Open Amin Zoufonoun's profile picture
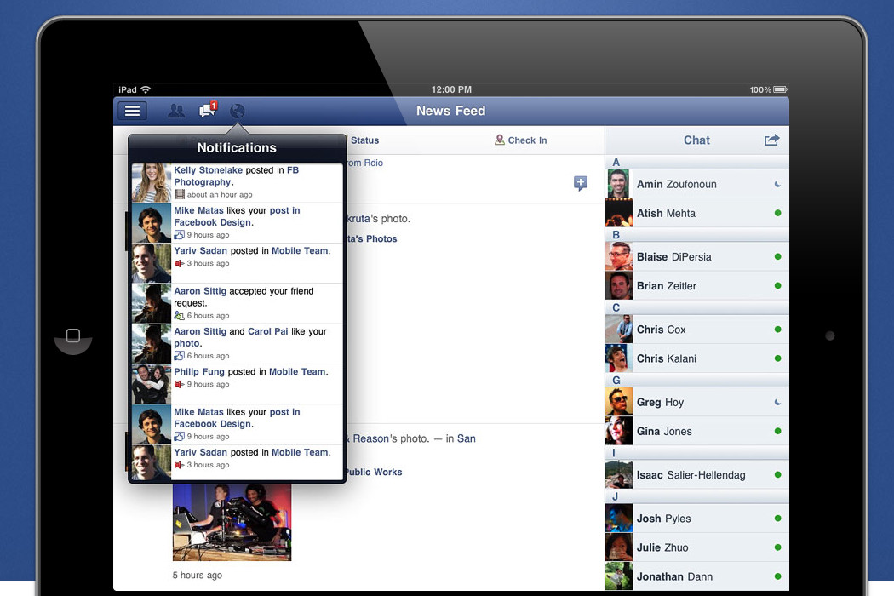 619,184
